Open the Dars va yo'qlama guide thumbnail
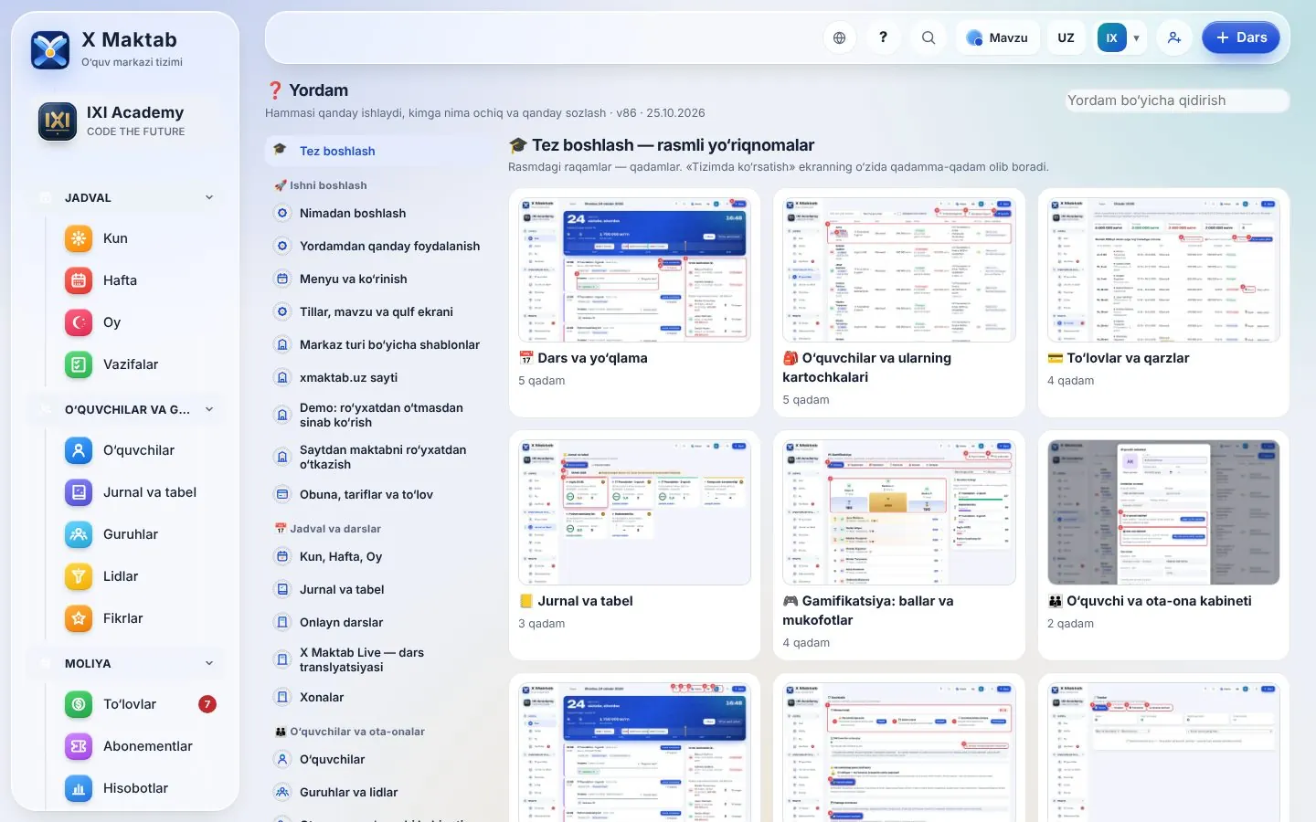This screenshot has width=1316, height=822. pyautogui.click(x=634, y=270)
